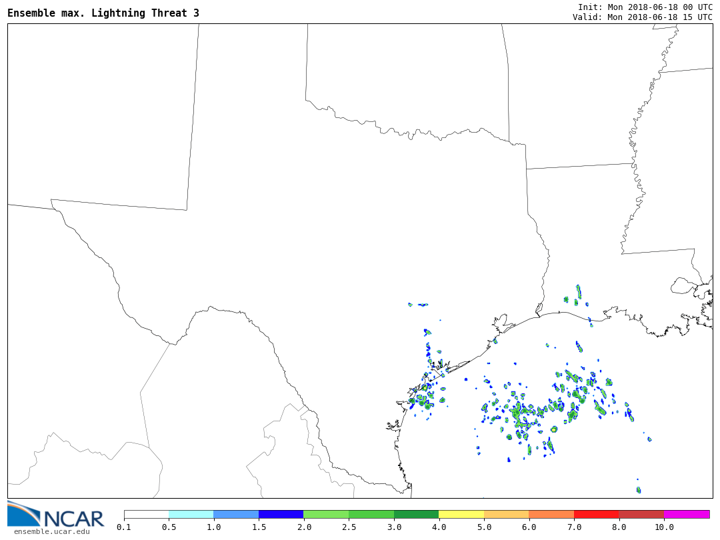Viewport: 720px width, 540px height.
Task: Click the bright red 7.0–8.0 colorbar segment
Action: (x=597, y=514)
